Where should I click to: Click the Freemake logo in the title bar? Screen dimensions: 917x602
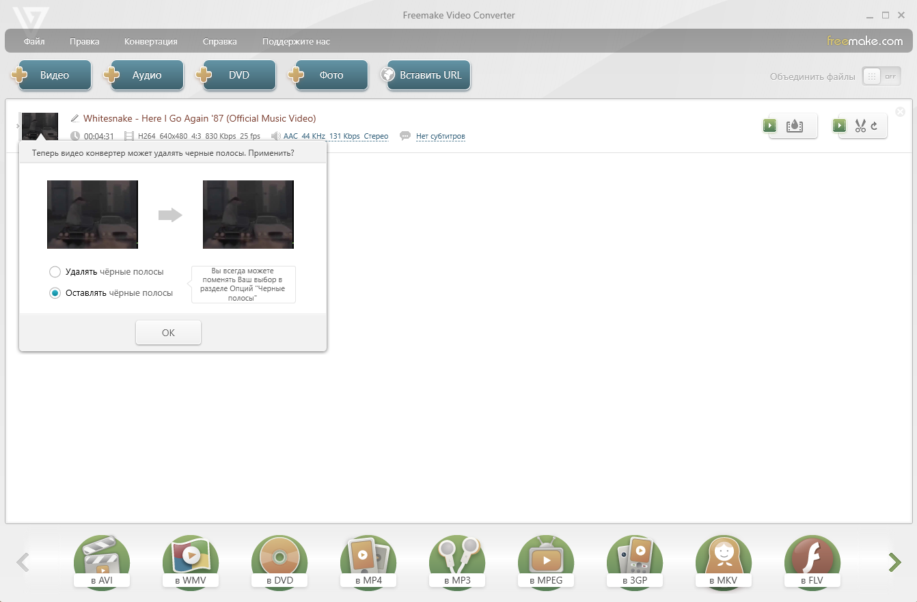[x=31, y=20]
